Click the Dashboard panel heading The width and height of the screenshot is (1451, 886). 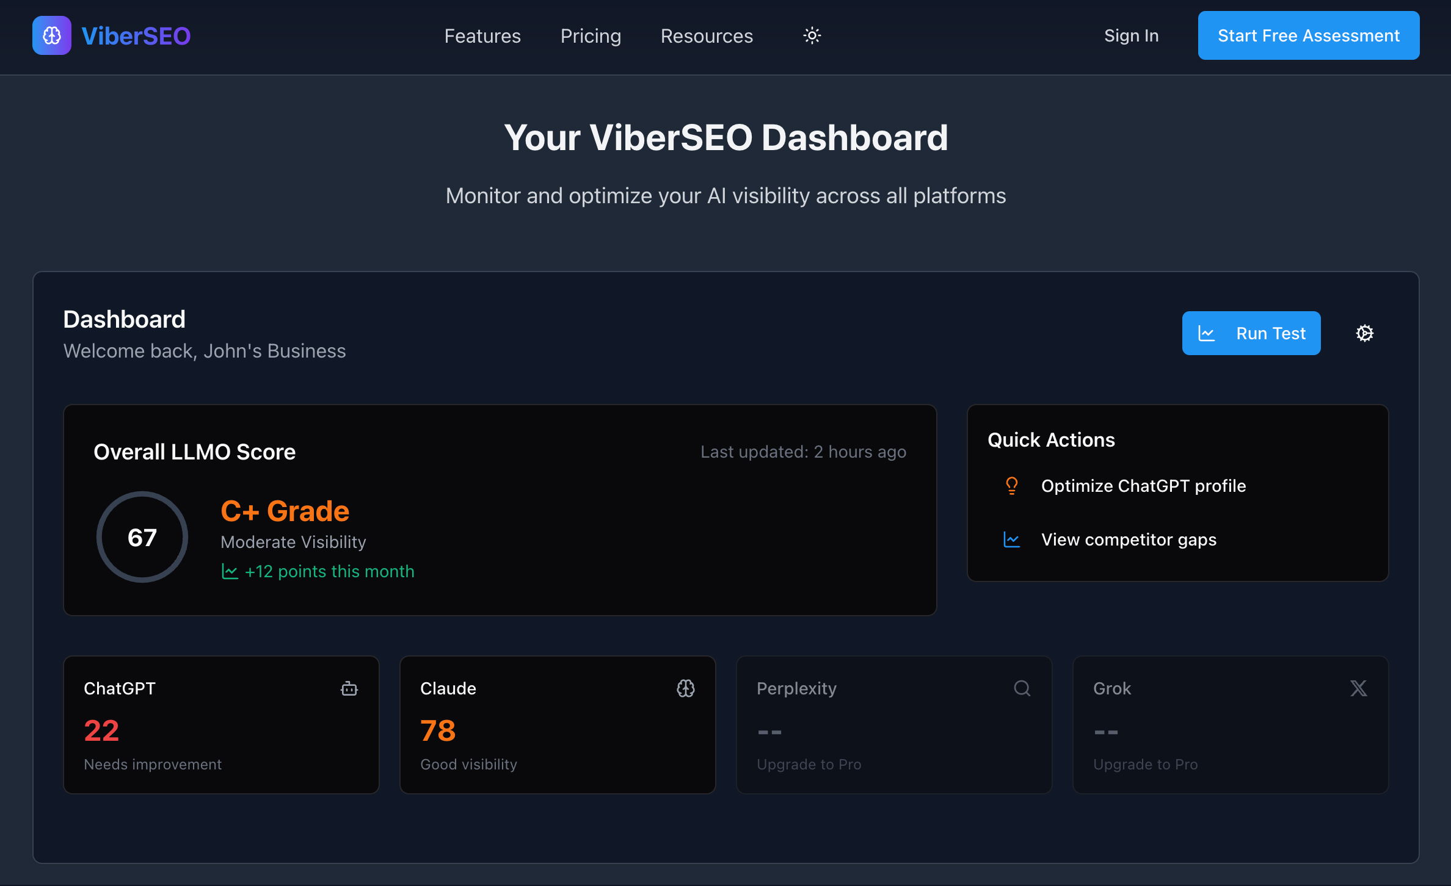[124, 319]
